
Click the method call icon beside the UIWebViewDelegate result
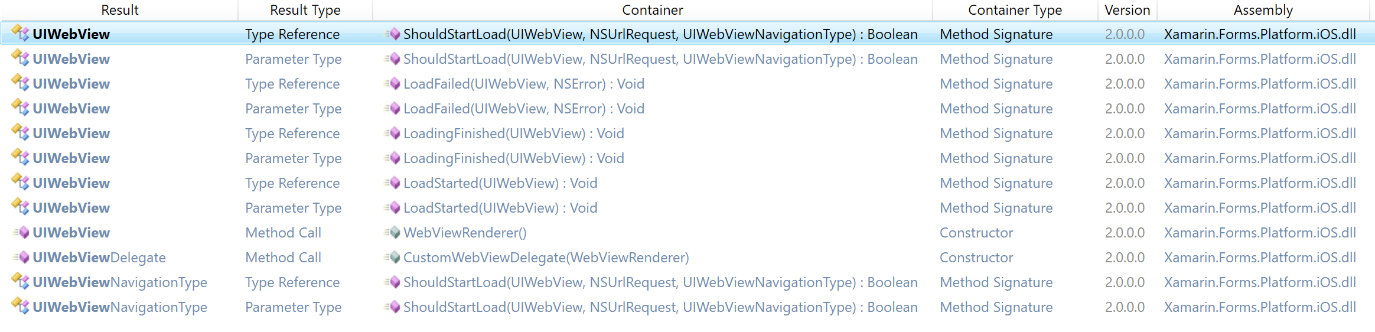point(21,258)
